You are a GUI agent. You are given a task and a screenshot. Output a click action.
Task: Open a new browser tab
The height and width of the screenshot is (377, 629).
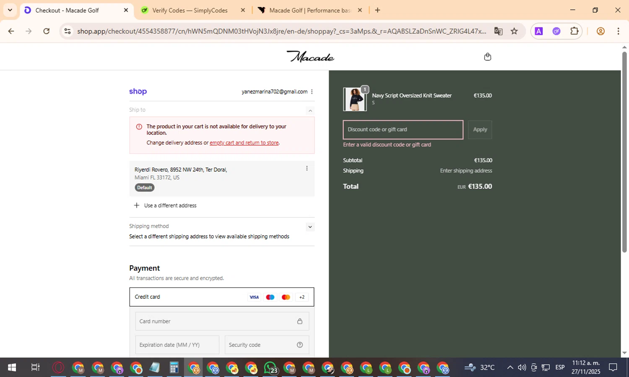(377, 10)
